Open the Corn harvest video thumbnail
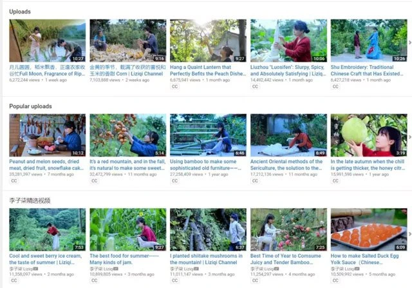 [x=127, y=41]
